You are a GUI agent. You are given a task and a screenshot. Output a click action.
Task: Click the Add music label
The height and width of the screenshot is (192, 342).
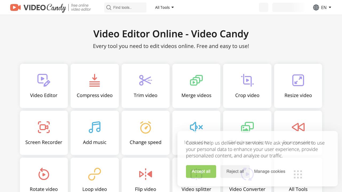[95, 142]
